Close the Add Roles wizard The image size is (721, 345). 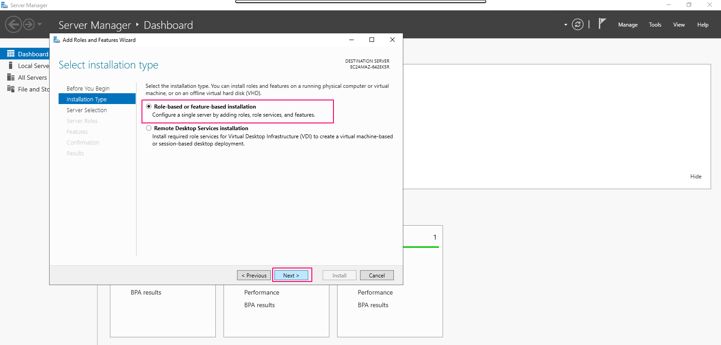click(392, 40)
